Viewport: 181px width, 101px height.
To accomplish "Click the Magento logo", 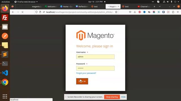I will 95,35.
